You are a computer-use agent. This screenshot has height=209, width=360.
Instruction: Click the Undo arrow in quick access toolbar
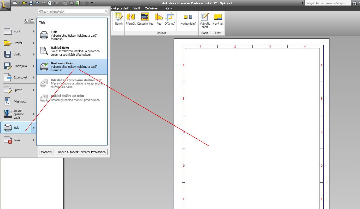click(37, 3)
